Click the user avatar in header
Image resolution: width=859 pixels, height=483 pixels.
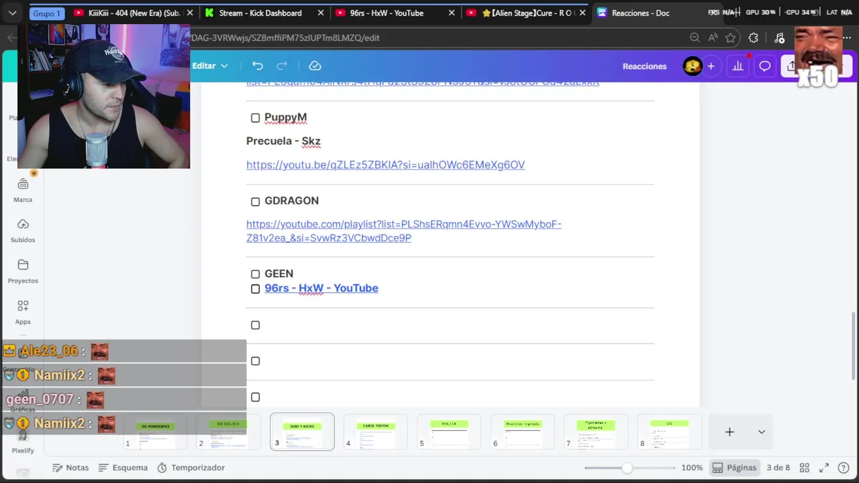(x=693, y=66)
